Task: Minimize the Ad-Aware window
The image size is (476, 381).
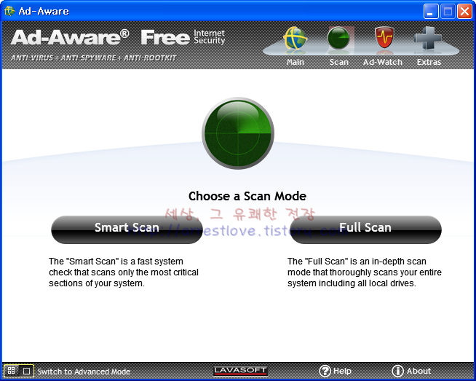Action: 431,12
